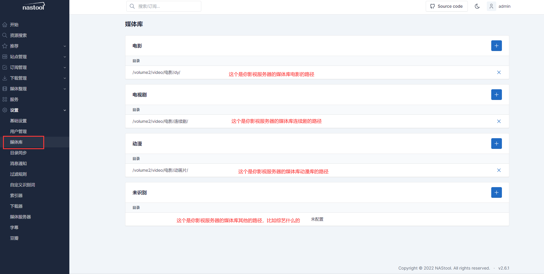Viewport: 544px width, 274px height.
Task: Click the Source code button
Action: pos(446,6)
